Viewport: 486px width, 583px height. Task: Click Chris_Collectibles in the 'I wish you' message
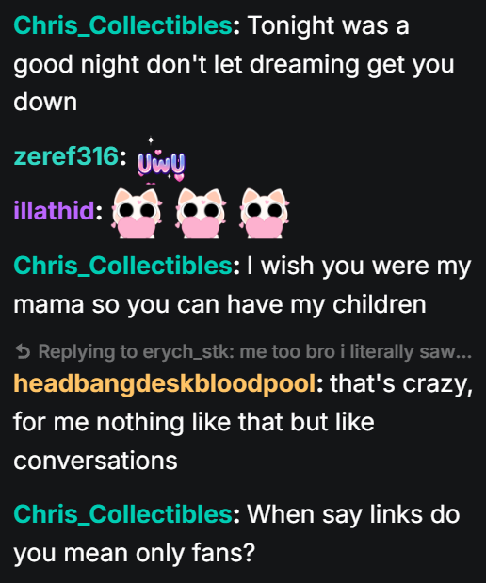[x=123, y=267]
